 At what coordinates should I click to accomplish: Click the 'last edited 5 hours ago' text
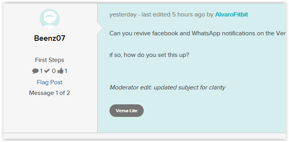(173, 15)
